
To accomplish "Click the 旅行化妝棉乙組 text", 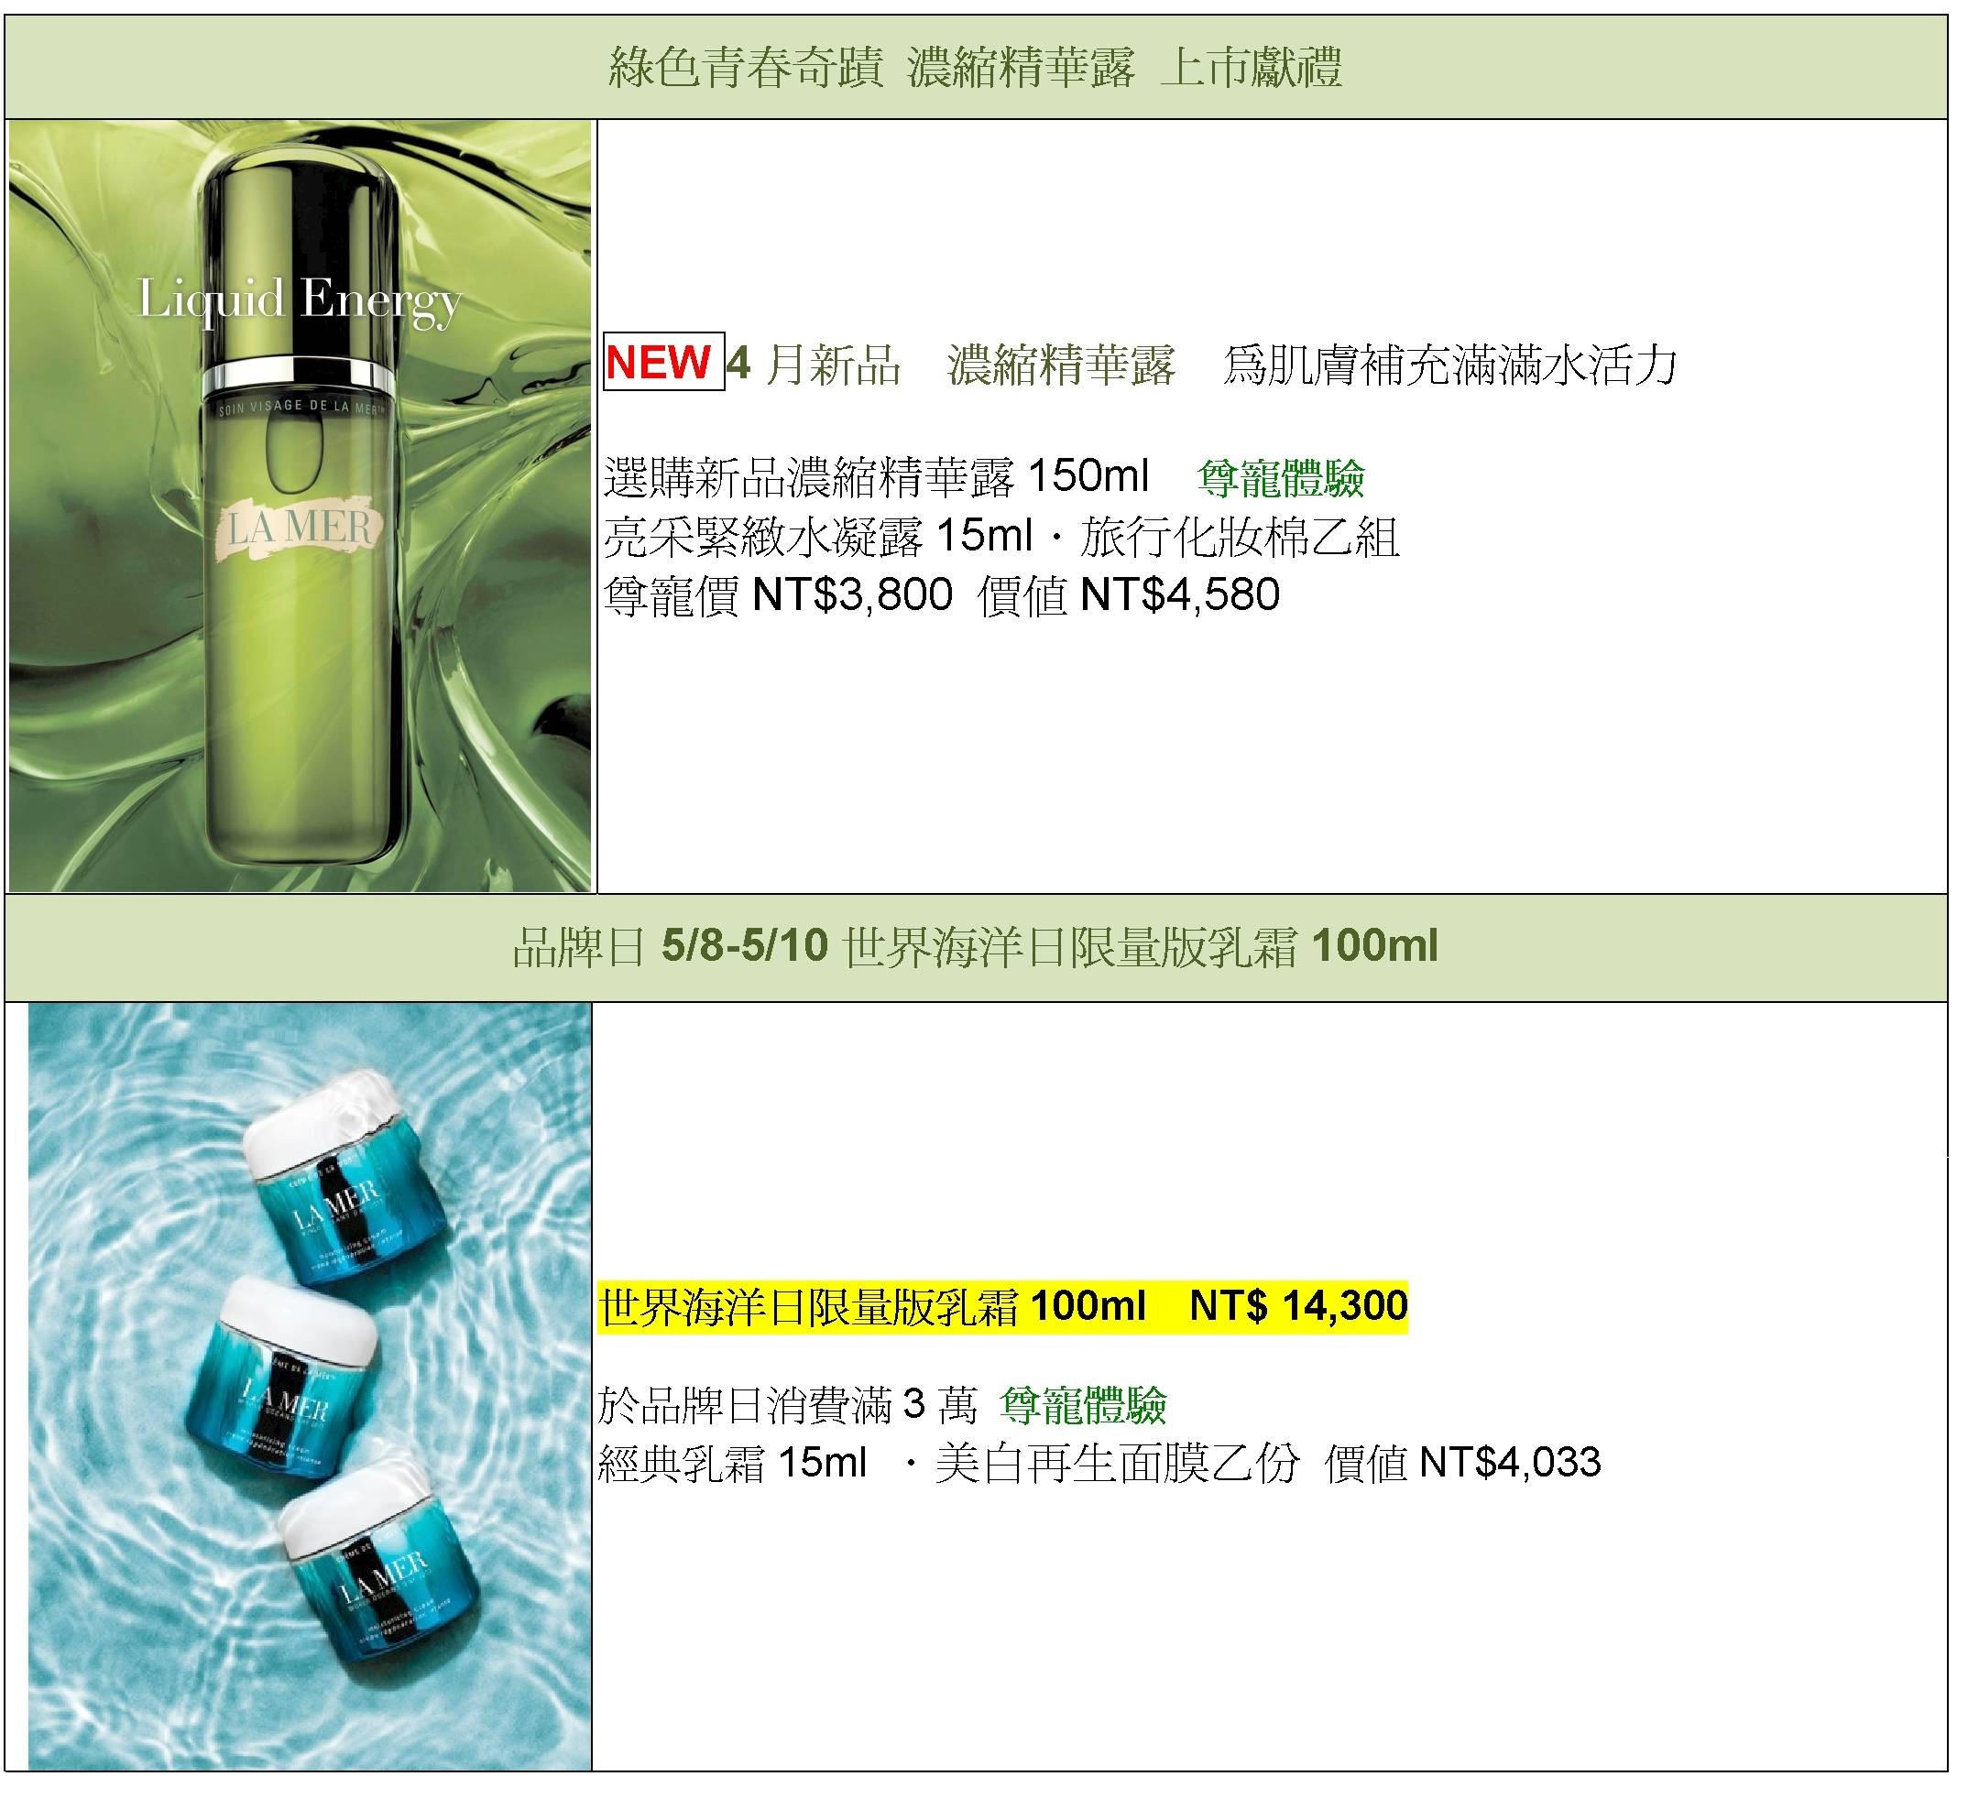I will click(x=1240, y=536).
